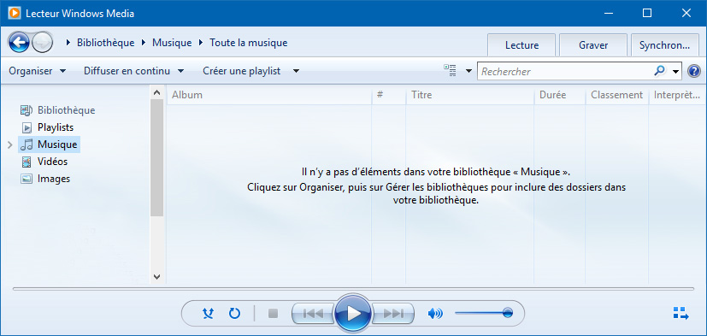The width and height of the screenshot is (707, 336).
Task: Click the search magnifier icon
Action: point(659,70)
